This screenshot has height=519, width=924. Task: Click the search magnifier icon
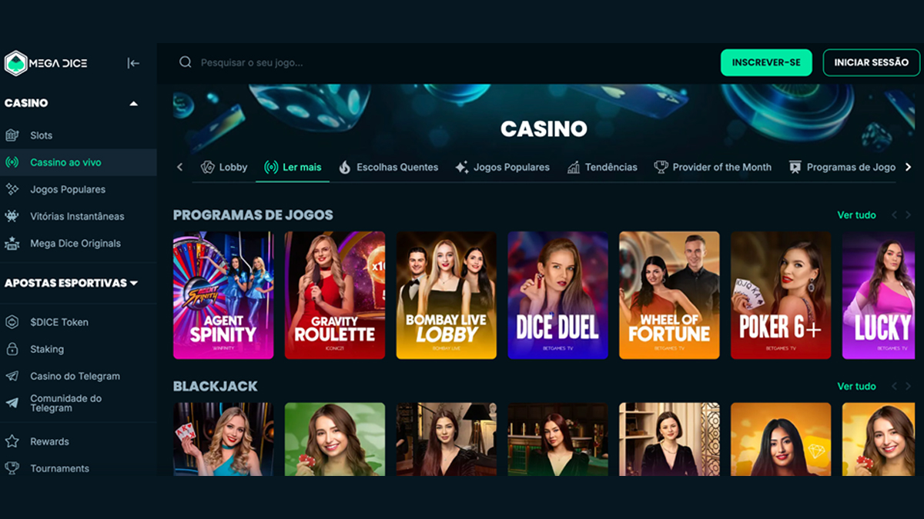tap(185, 62)
